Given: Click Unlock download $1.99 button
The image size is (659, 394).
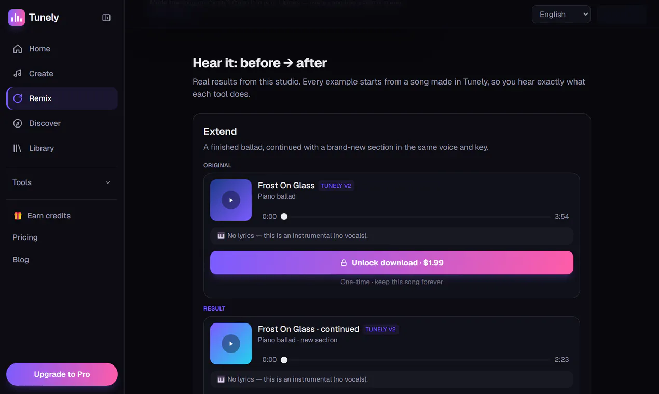Looking at the screenshot, I should tap(392, 263).
